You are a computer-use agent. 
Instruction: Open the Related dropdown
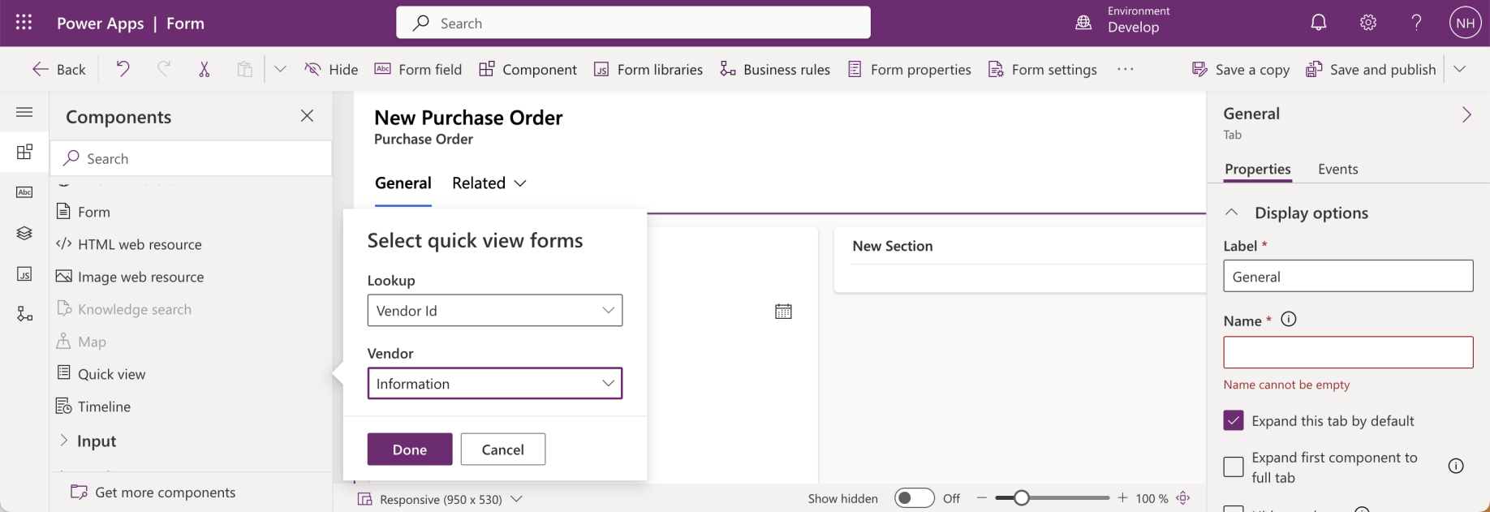(x=489, y=183)
